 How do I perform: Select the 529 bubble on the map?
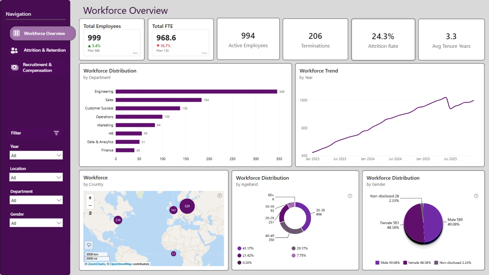pos(187,206)
